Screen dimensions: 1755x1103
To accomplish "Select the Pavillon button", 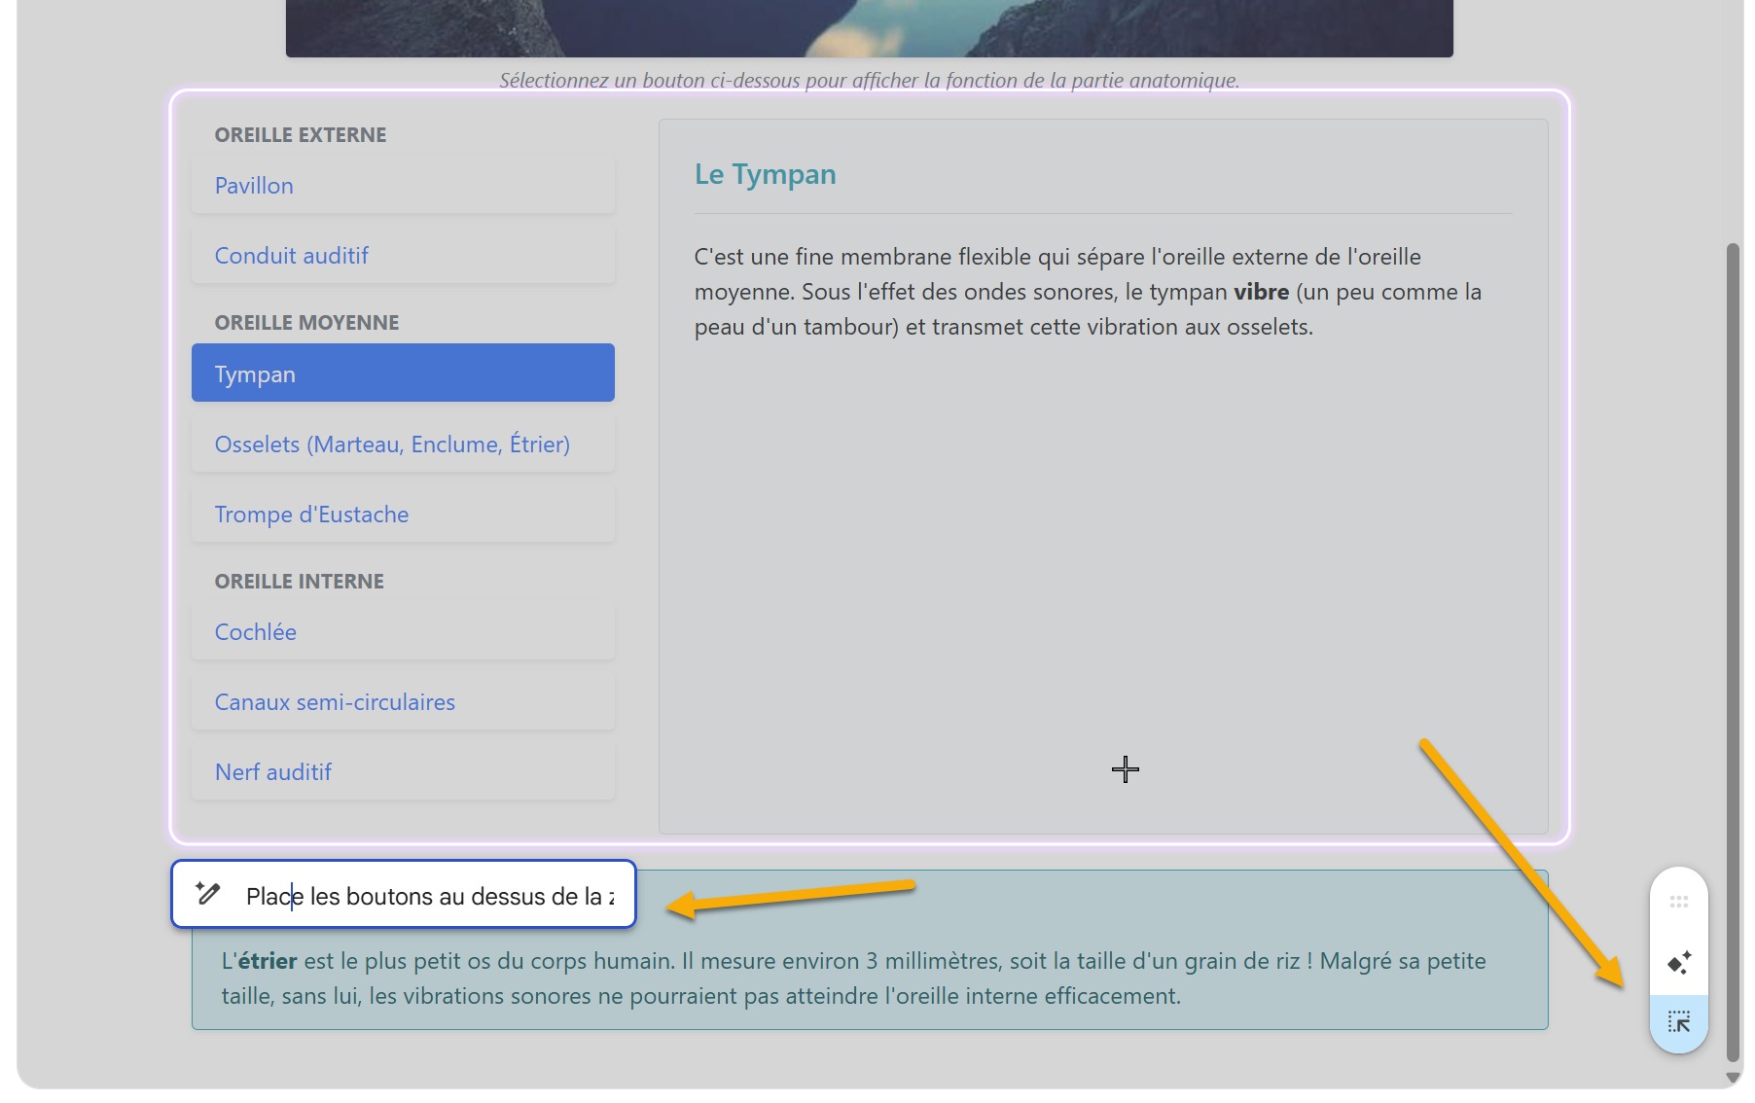I will click(x=403, y=185).
